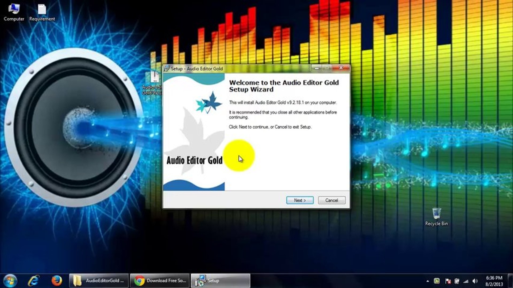Click the 'Click Next to continue' instruction text
The height and width of the screenshot is (288, 513).
270,127
